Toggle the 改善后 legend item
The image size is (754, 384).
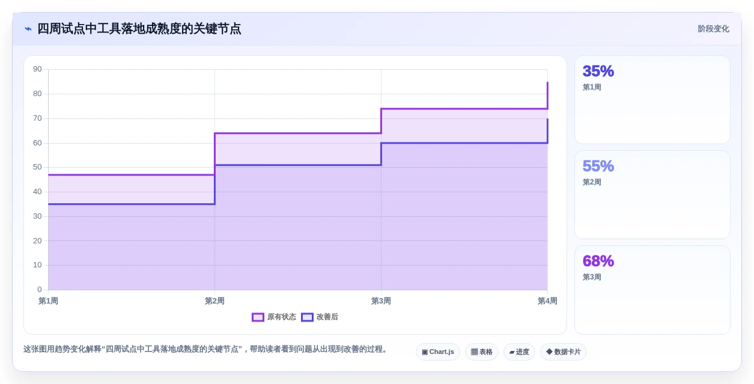pyautogui.click(x=320, y=317)
